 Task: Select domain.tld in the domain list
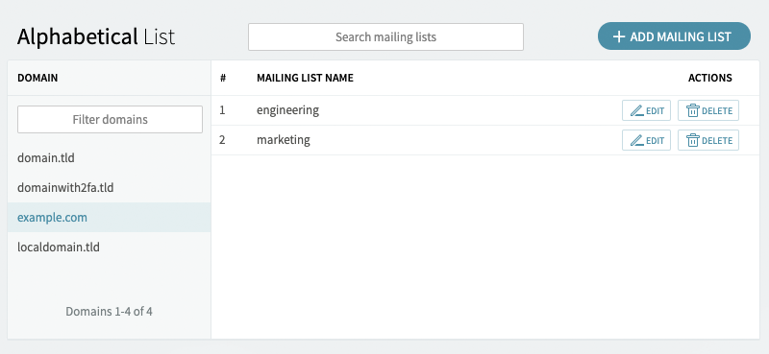pos(110,158)
